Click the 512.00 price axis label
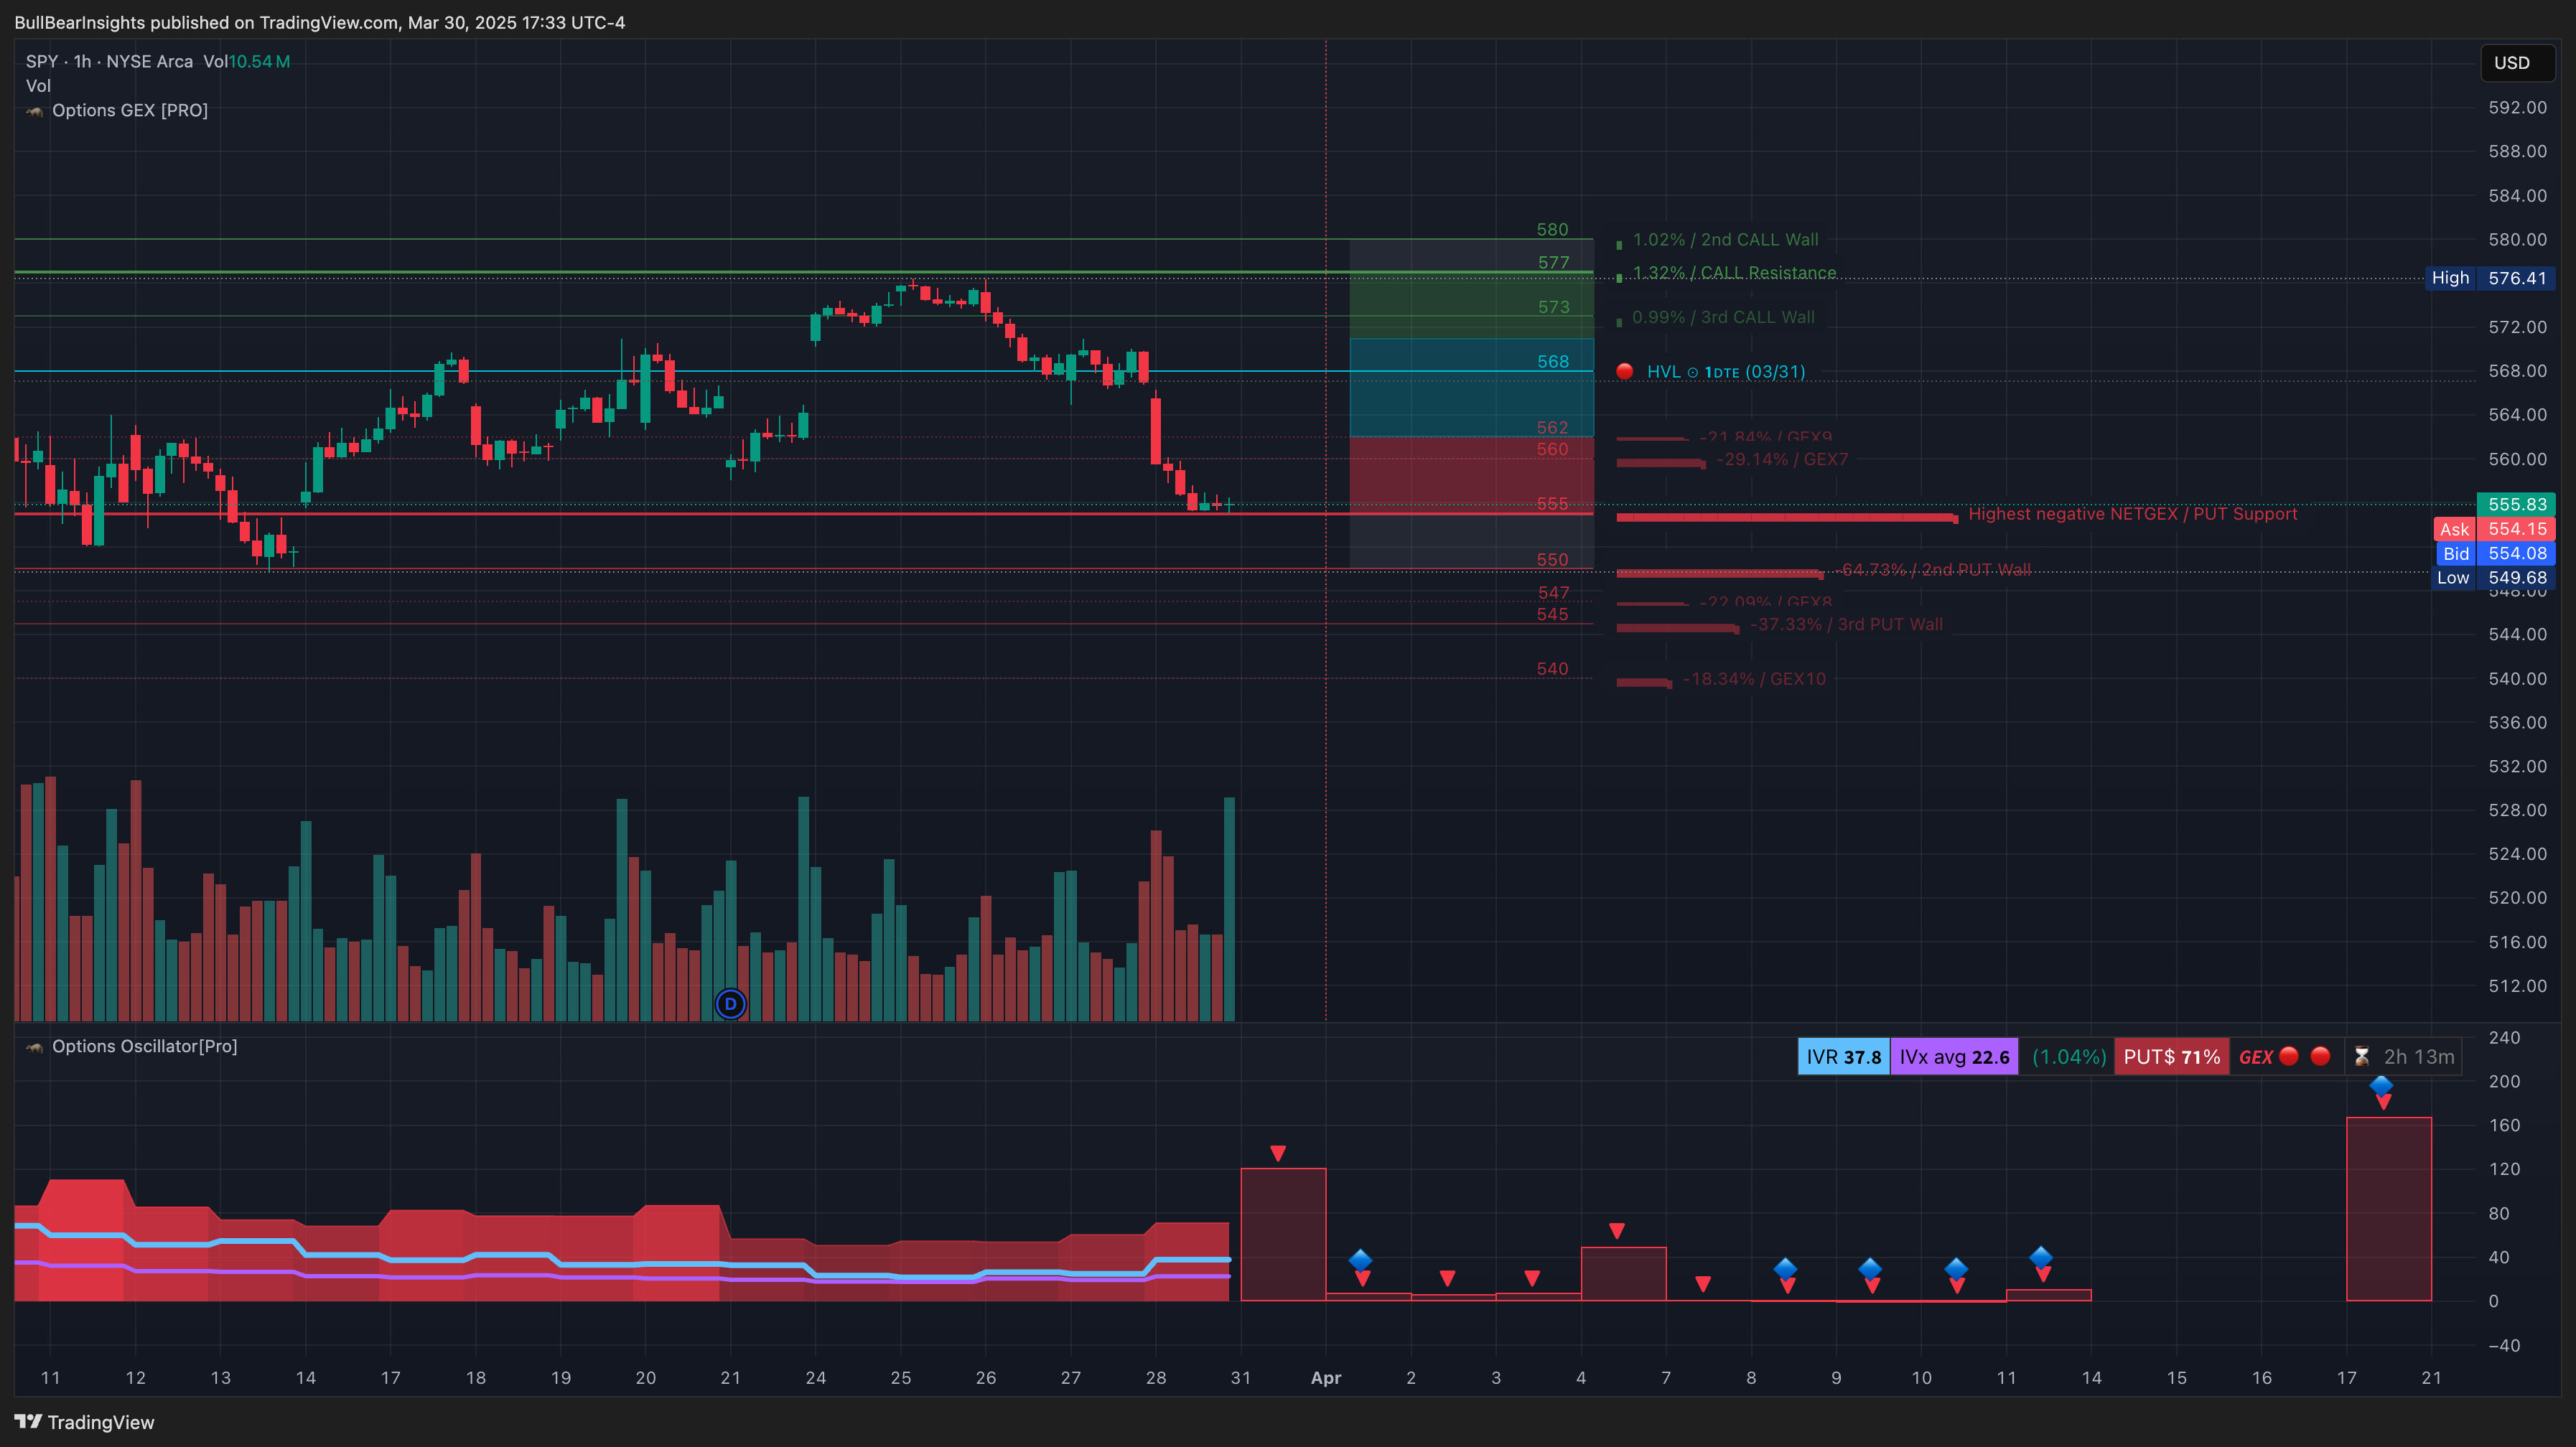Screen dimensions: 2576x1447 2518,986
